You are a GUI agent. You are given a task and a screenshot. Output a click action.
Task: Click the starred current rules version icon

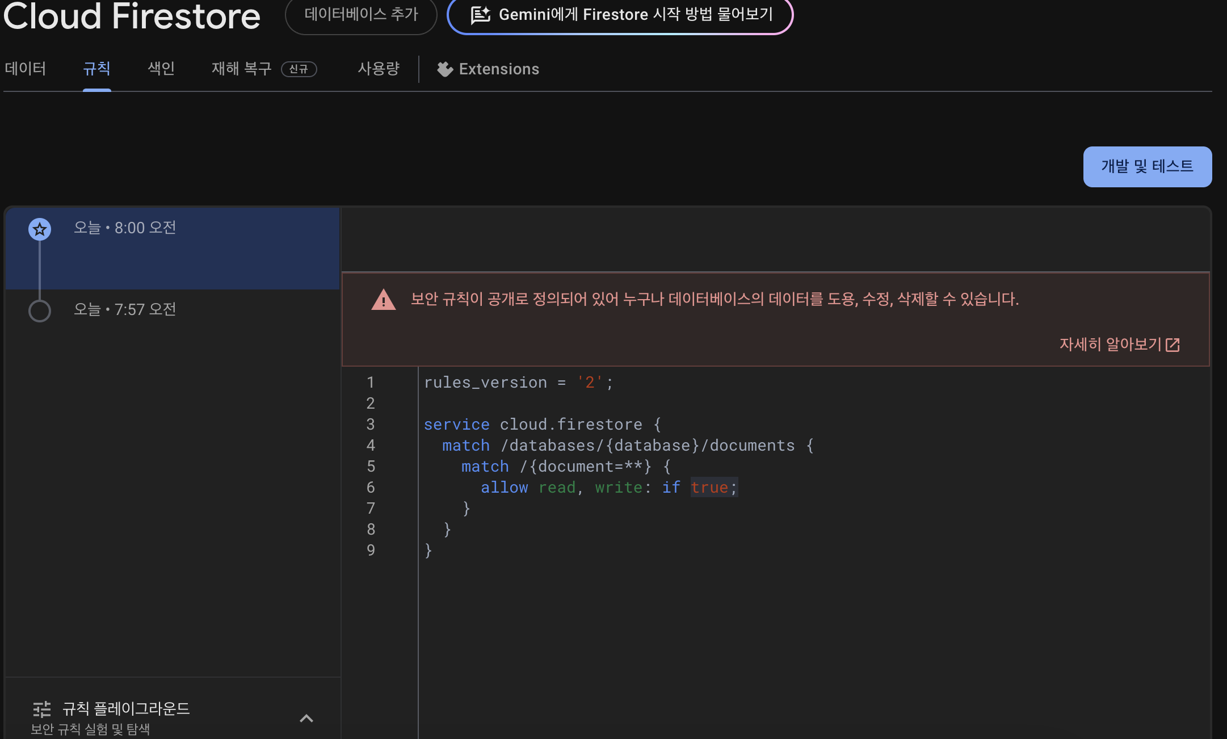40,229
